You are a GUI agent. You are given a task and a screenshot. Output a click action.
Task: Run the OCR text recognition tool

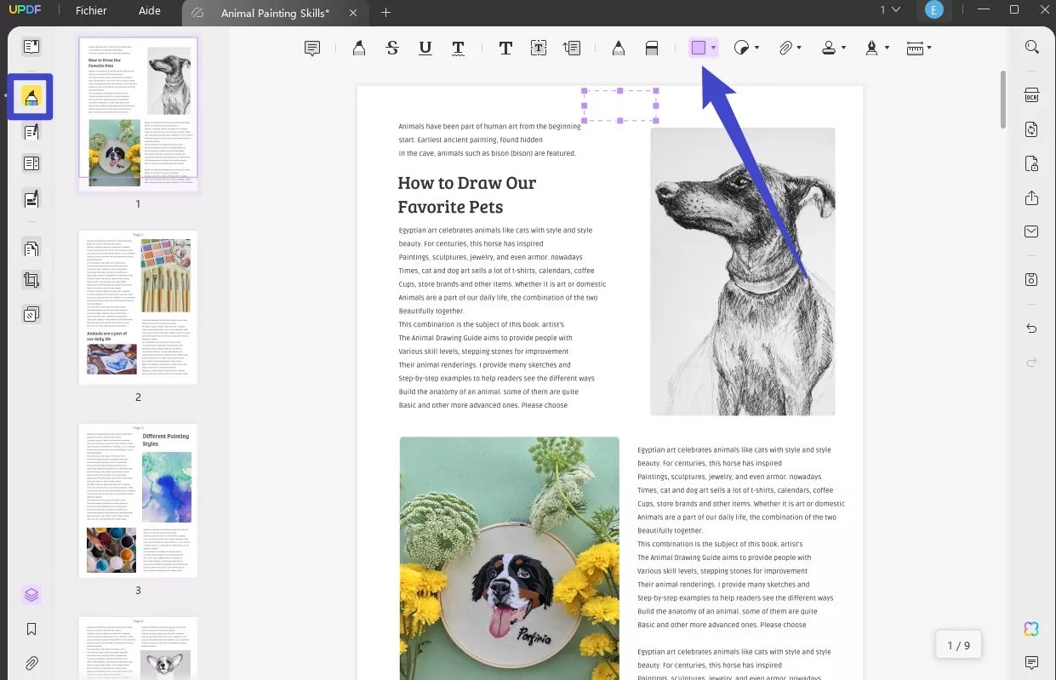tap(1031, 95)
